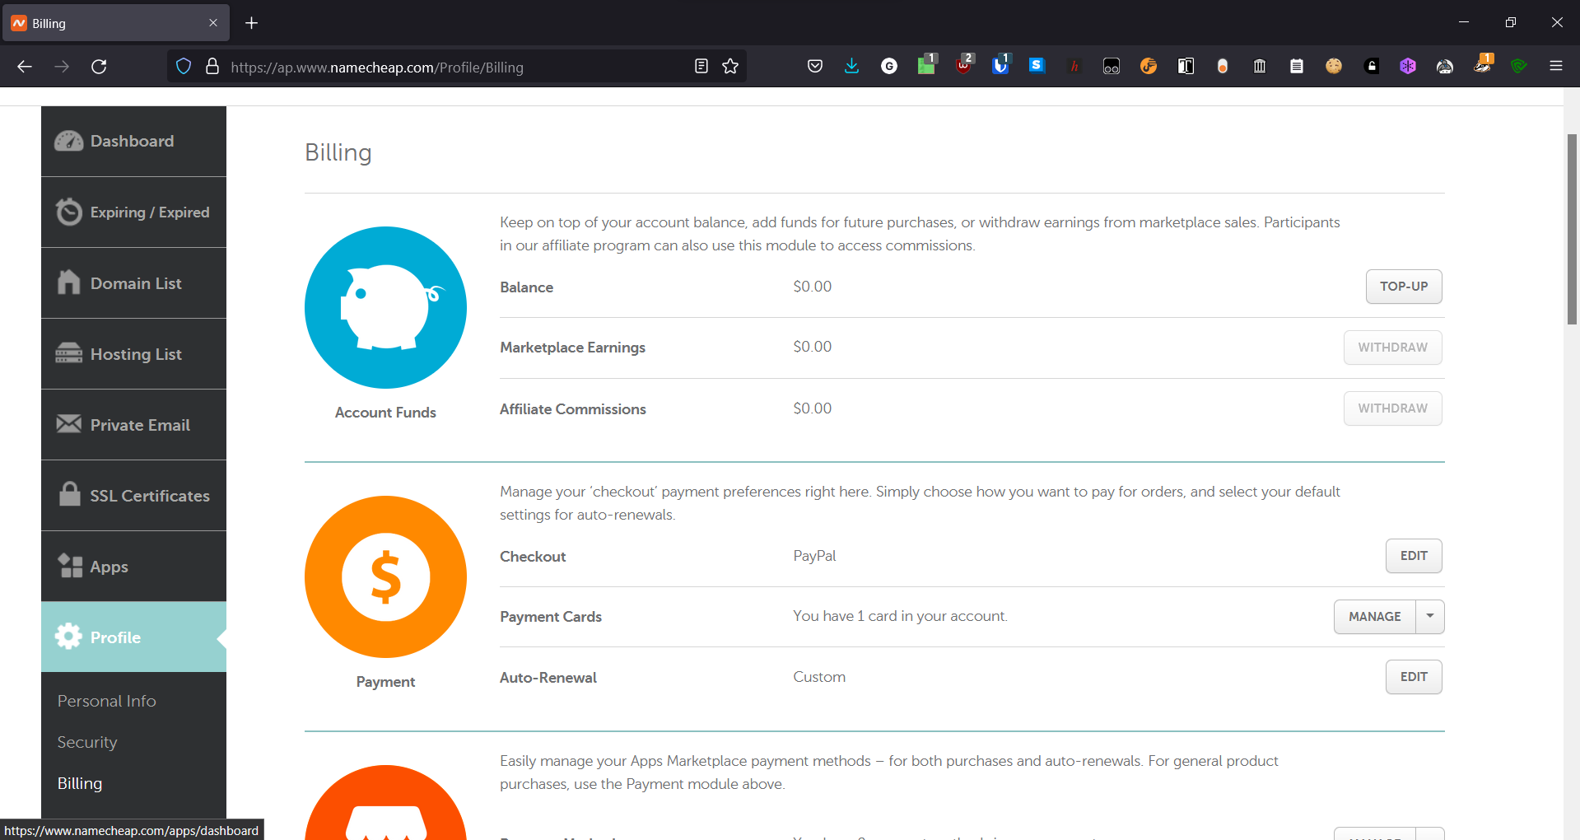Click MANAGE for Payment Cards

tap(1374, 617)
